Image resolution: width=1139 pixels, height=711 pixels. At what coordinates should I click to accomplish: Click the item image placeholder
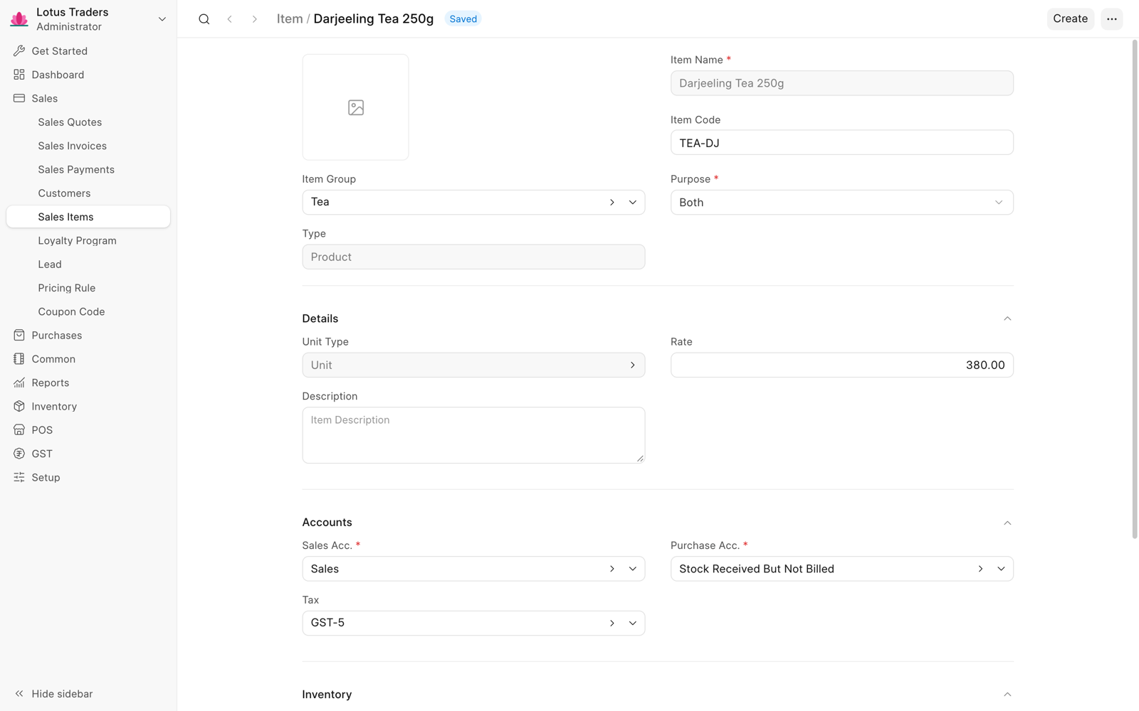(355, 107)
